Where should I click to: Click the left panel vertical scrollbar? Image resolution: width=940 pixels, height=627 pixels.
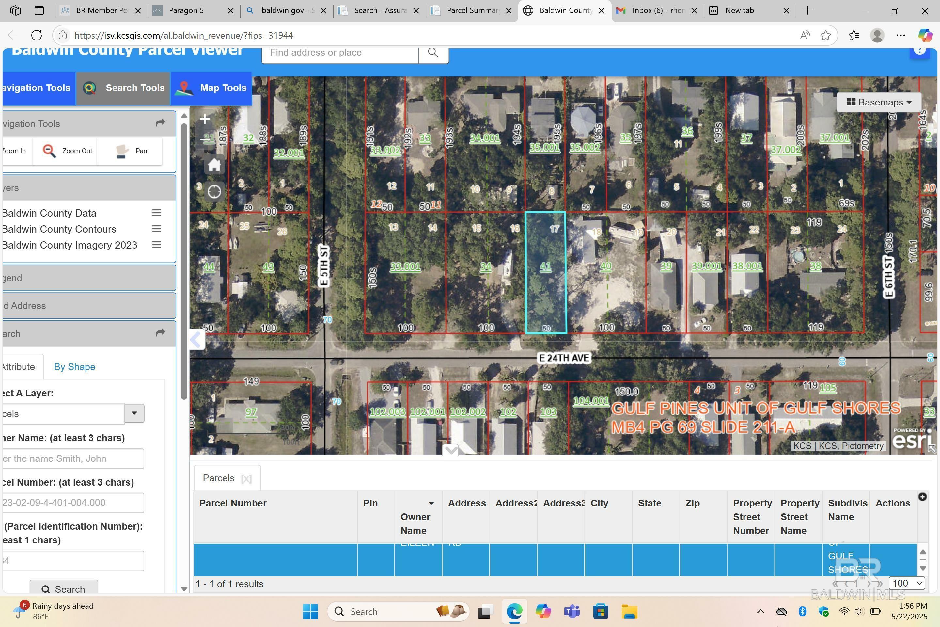[184, 261]
